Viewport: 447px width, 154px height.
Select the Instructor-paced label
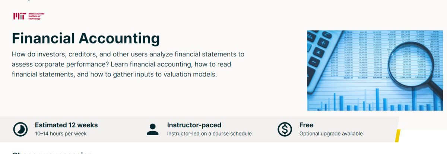(x=194, y=125)
